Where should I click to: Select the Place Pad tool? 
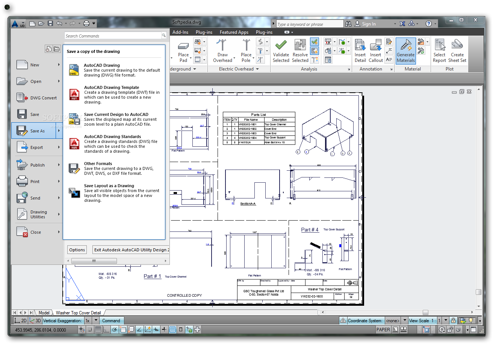[x=183, y=51]
